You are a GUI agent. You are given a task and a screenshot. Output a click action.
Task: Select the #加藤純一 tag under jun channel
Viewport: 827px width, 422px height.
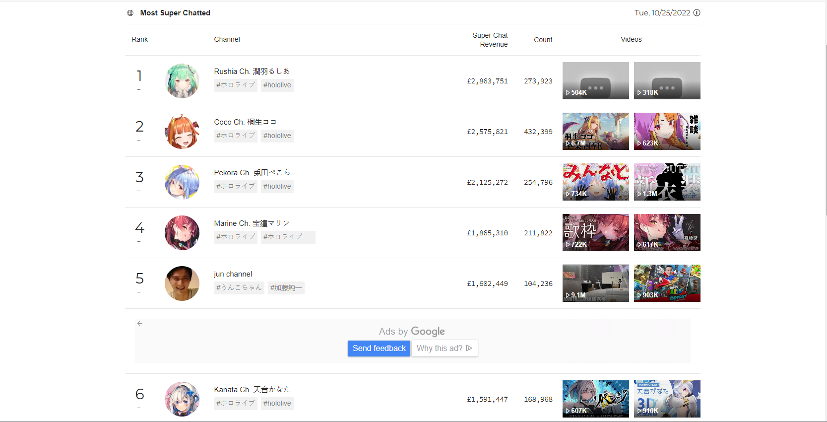[x=286, y=288]
